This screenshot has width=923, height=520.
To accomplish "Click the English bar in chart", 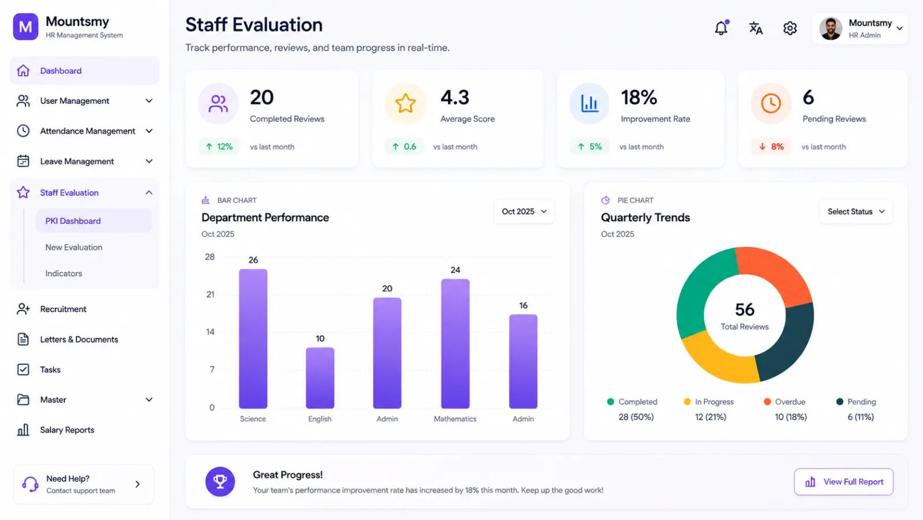I will (x=320, y=378).
